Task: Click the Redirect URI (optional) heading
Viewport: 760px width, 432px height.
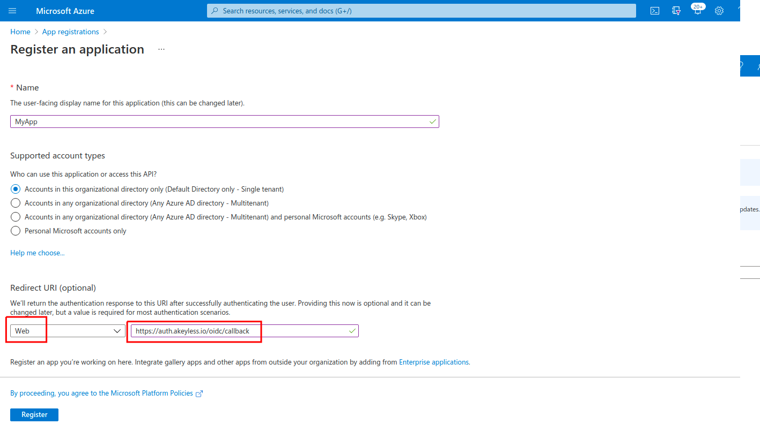Action: point(53,287)
